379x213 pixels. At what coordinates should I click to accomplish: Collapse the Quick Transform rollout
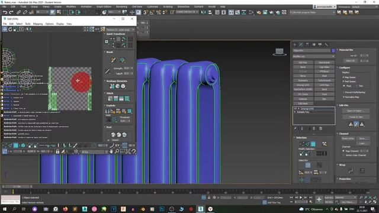point(116,34)
